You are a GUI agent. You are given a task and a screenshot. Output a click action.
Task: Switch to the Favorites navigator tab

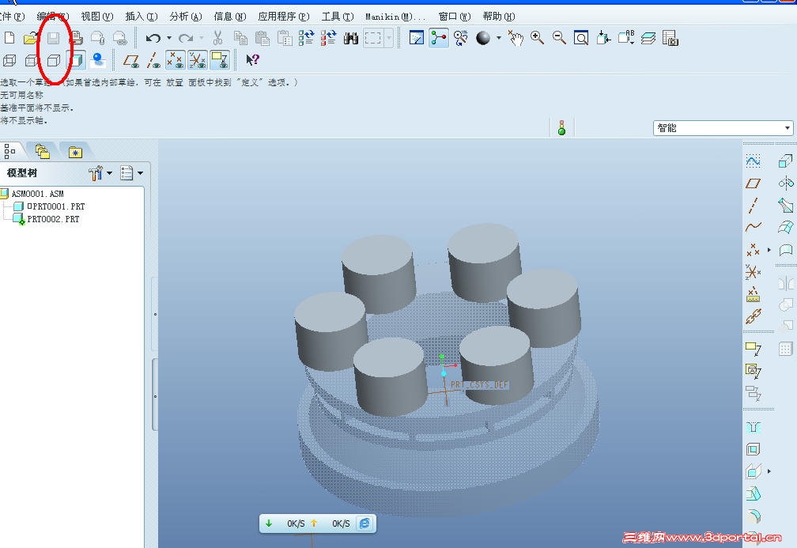click(x=75, y=152)
